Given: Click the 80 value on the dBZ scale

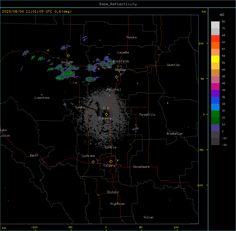Looking at the screenshot, I should point(223,22).
